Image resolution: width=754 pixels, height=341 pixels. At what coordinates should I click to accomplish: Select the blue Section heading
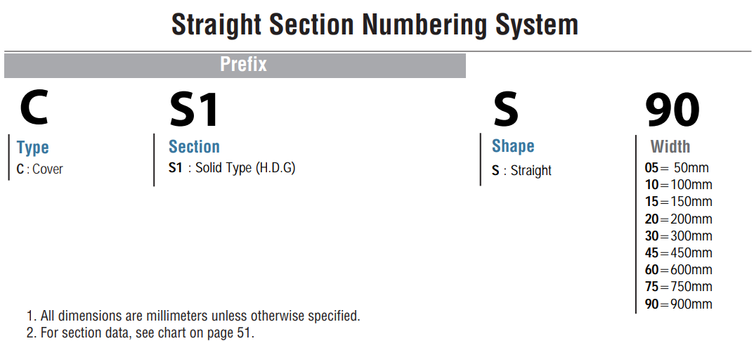pyautogui.click(x=194, y=147)
